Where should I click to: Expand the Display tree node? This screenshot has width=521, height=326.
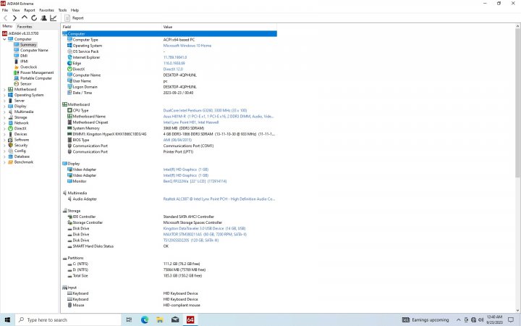tap(4, 106)
